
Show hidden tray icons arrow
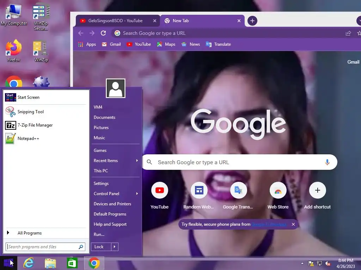click(302, 263)
